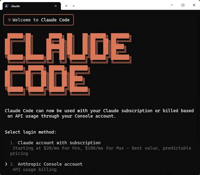
Task: Open a new terminal tab with plus icon
Action: click(66, 6)
